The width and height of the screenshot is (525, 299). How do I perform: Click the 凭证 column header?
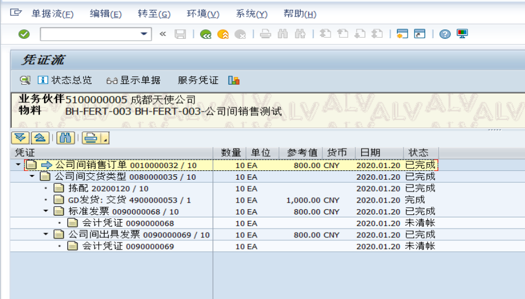112,153
